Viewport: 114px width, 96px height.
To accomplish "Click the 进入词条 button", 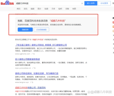I will 91,3.
